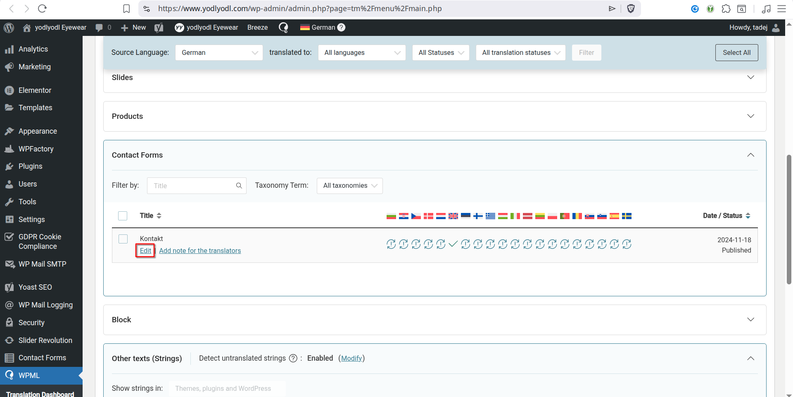This screenshot has height=397, width=793.
Task: Click Add note for the translators link
Action: [x=200, y=251]
